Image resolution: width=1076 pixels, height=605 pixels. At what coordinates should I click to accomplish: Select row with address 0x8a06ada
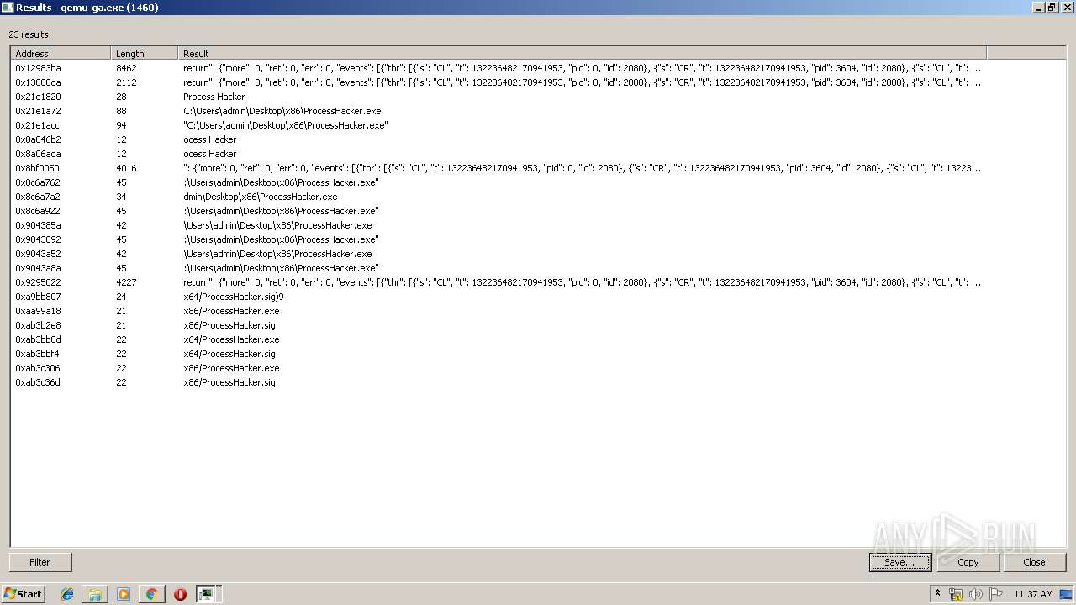[x=498, y=154]
